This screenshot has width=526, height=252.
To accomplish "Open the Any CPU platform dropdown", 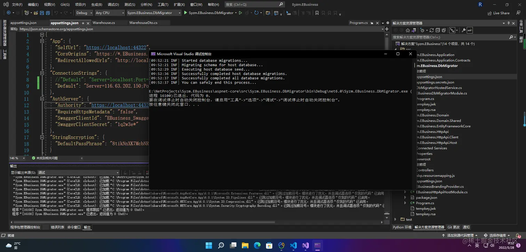I will 110,13.
